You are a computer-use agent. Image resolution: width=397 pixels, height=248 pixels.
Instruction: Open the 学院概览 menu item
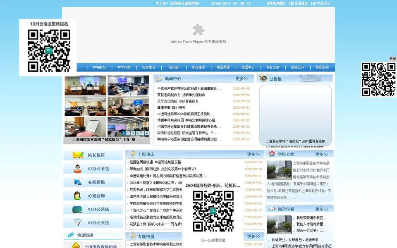click(x=99, y=67)
